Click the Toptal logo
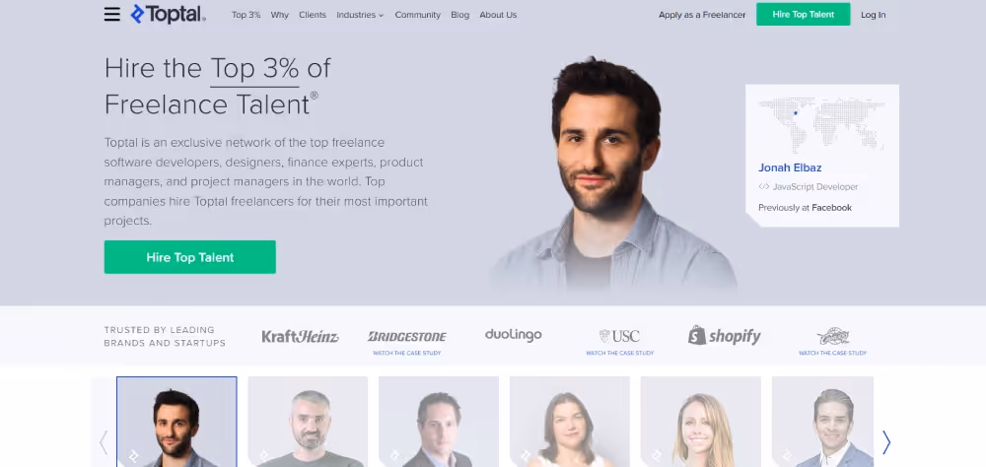986x467 pixels. coord(168,15)
